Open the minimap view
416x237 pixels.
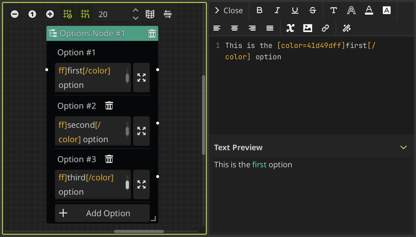[x=150, y=14]
